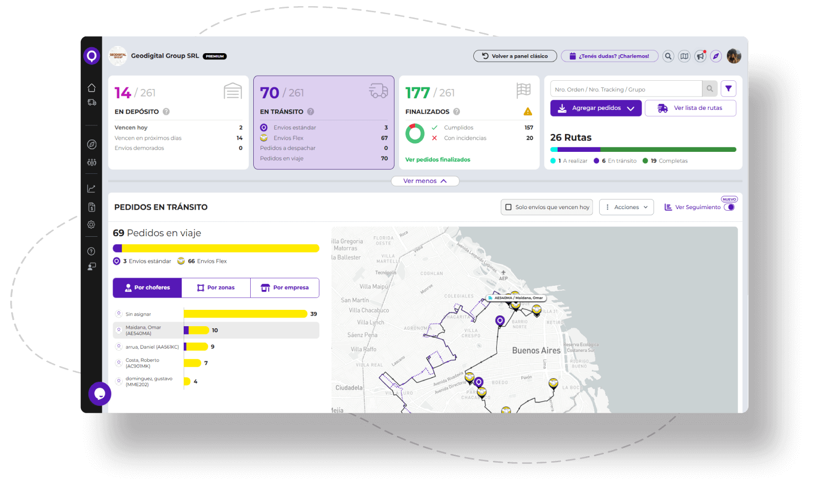Open the delivery truck sidebar icon
The width and height of the screenshot is (814, 498).
coord(92,102)
